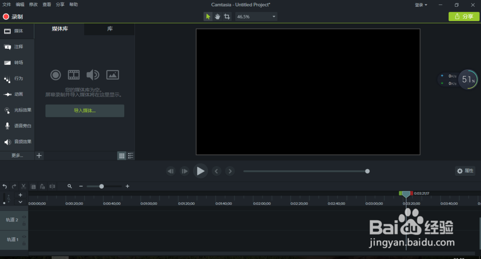Click the Split clip icon
Image resolution: width=481 pixels, height=259 pixels.
(52, 186)
